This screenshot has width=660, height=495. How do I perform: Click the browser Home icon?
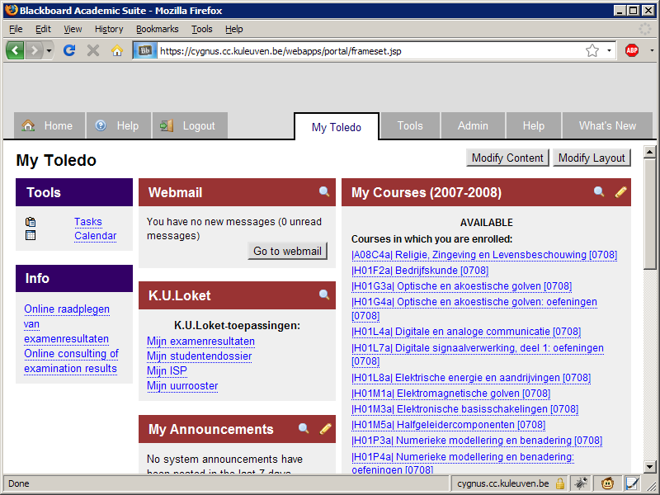point(116,50)
